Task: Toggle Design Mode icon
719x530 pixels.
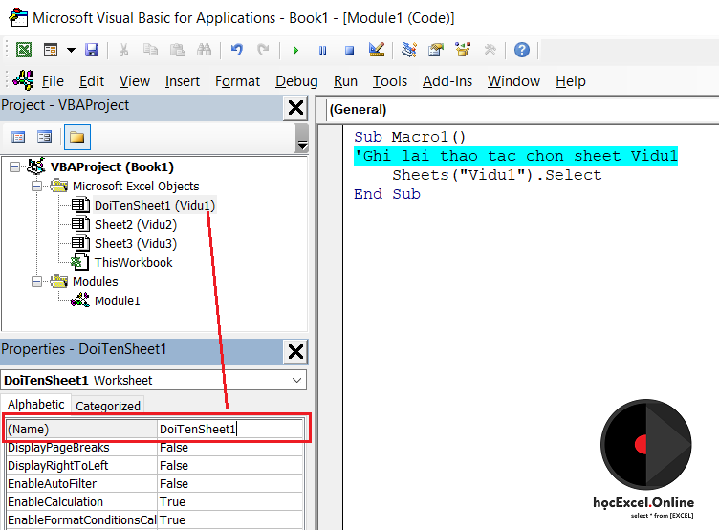Action: point(377,50)
